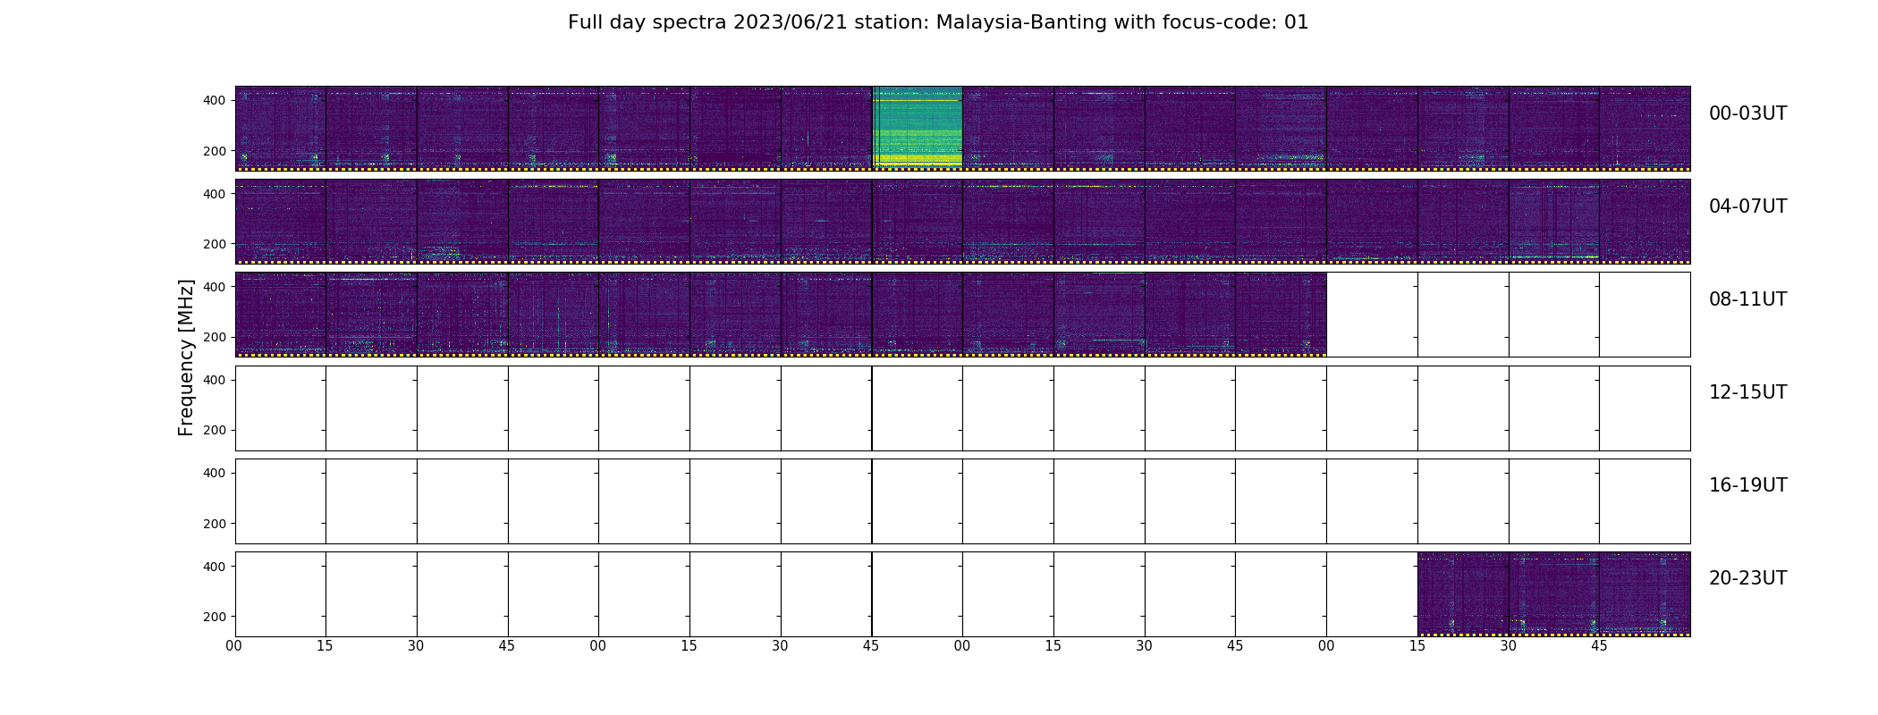Image resolution: width=1878 pixels, height=715 pixels.
Task: Click the empty white panels of the 16-19UT row
Action: tap(962, 501)
